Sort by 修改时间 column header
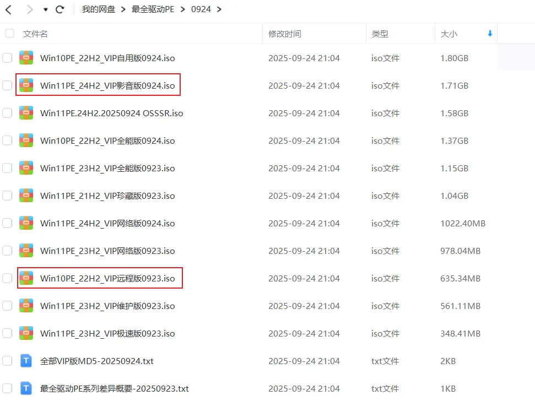 pos(284,34)
